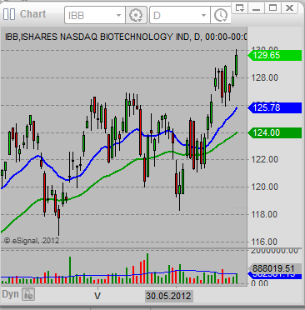This screenshot has height=310, width=305.
Task: Click the window link menu icon
Action: 240,7
